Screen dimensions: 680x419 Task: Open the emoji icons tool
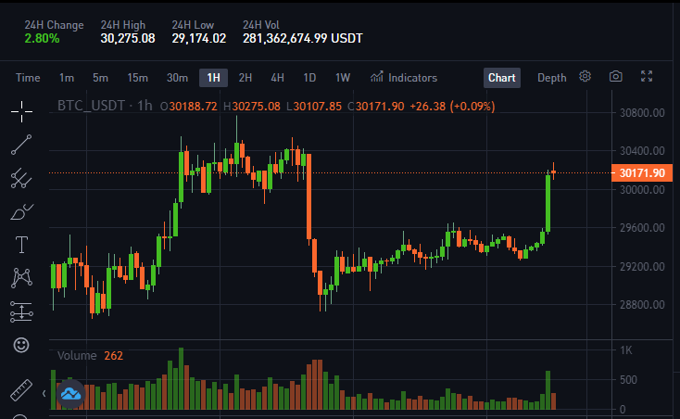[21, 345]
